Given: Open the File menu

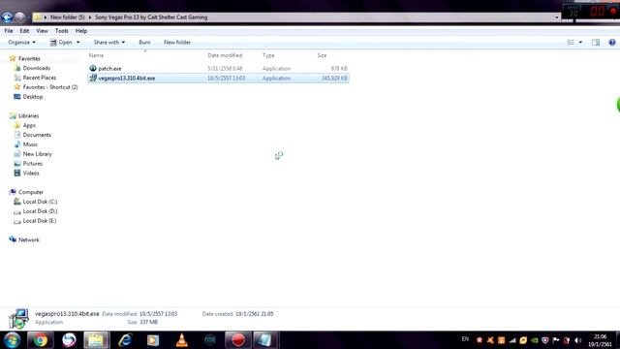Looking at the screenshot, I should pyautogui.click(x=9, y=31).
